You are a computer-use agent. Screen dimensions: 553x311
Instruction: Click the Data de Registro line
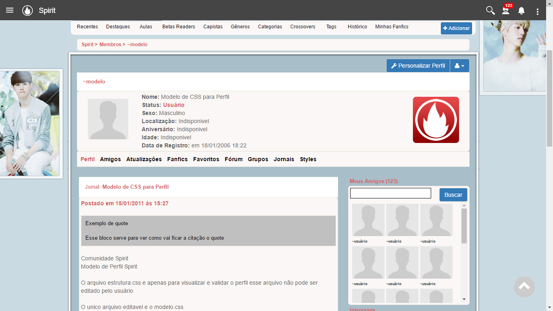194,145
